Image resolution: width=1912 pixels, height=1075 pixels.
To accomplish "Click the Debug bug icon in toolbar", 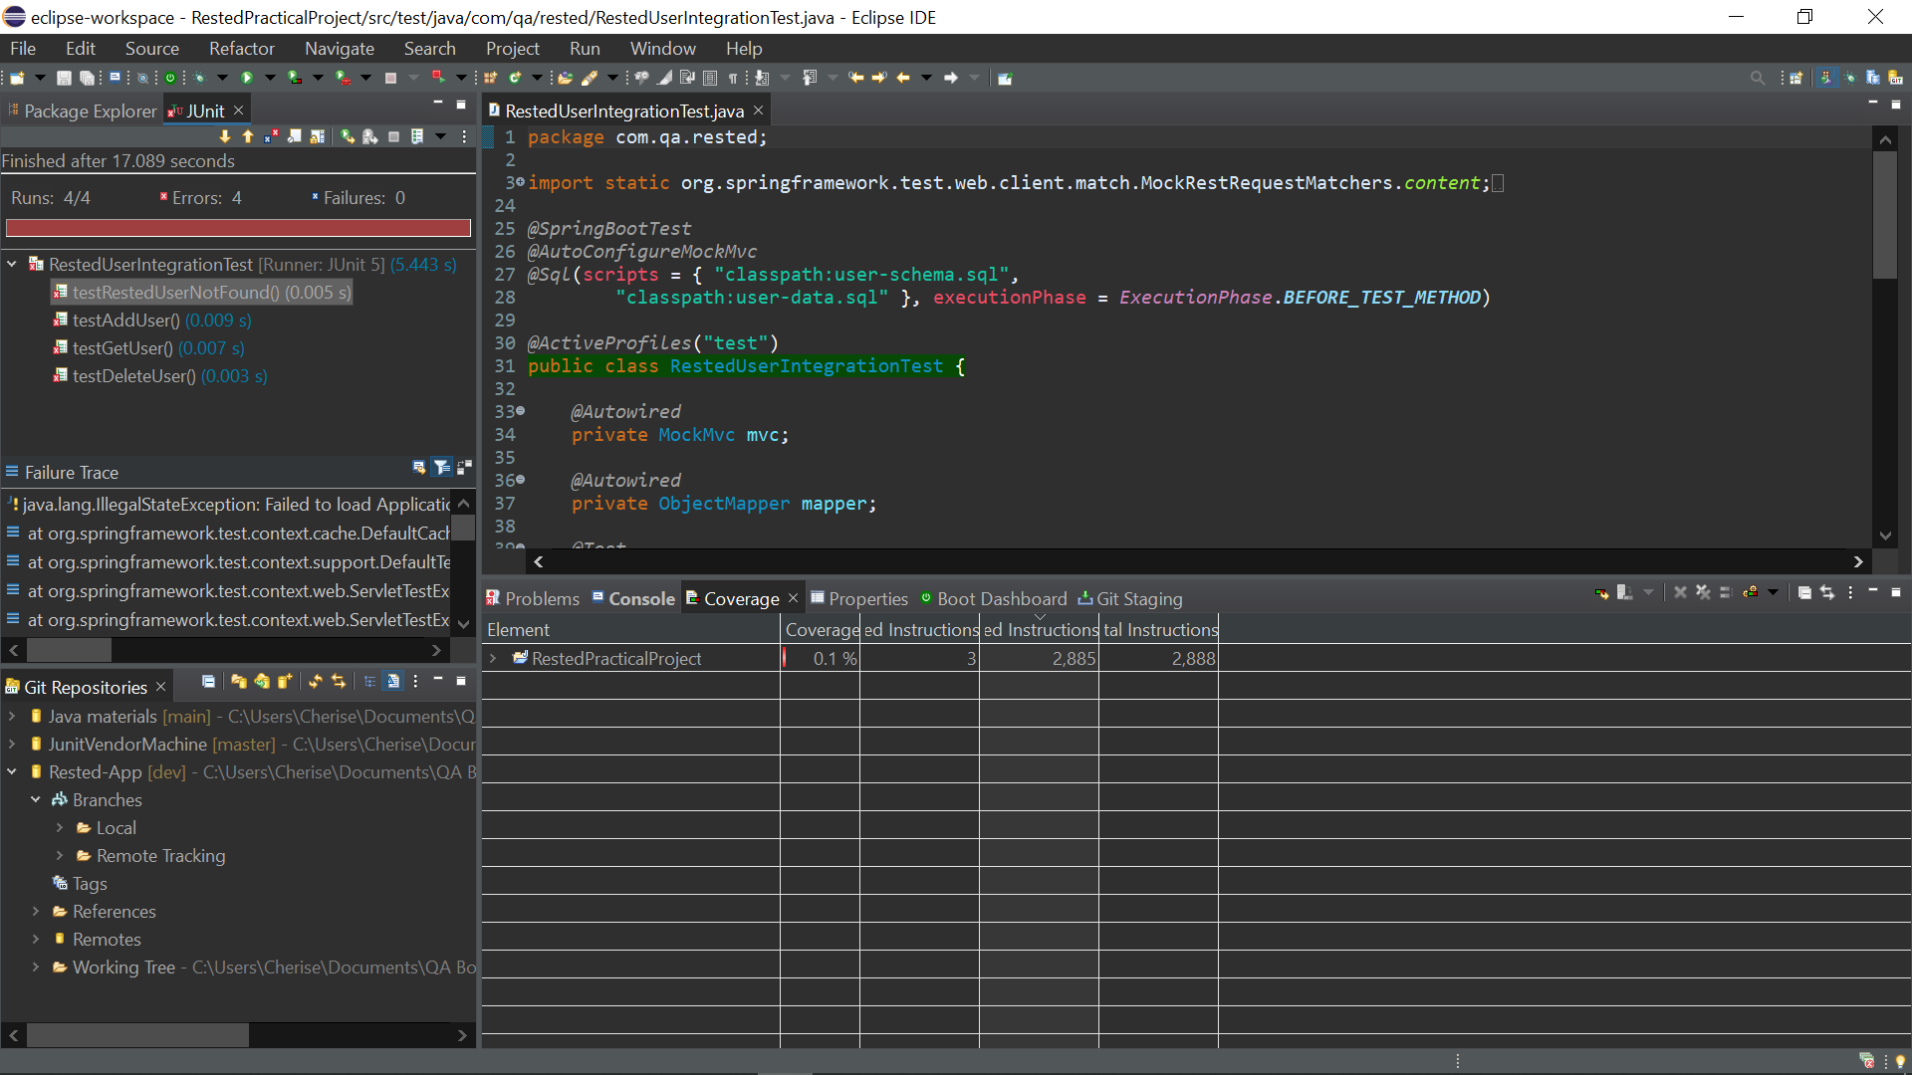I will point(199,78).
